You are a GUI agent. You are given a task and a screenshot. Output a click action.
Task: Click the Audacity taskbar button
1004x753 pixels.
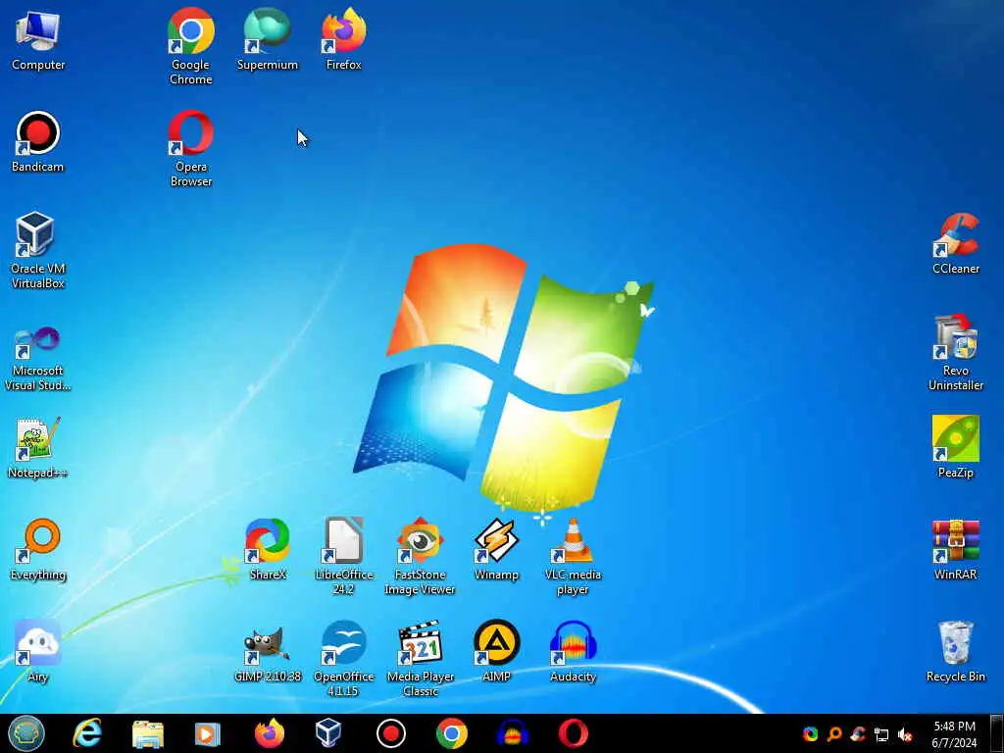click(x=512, y=733)
